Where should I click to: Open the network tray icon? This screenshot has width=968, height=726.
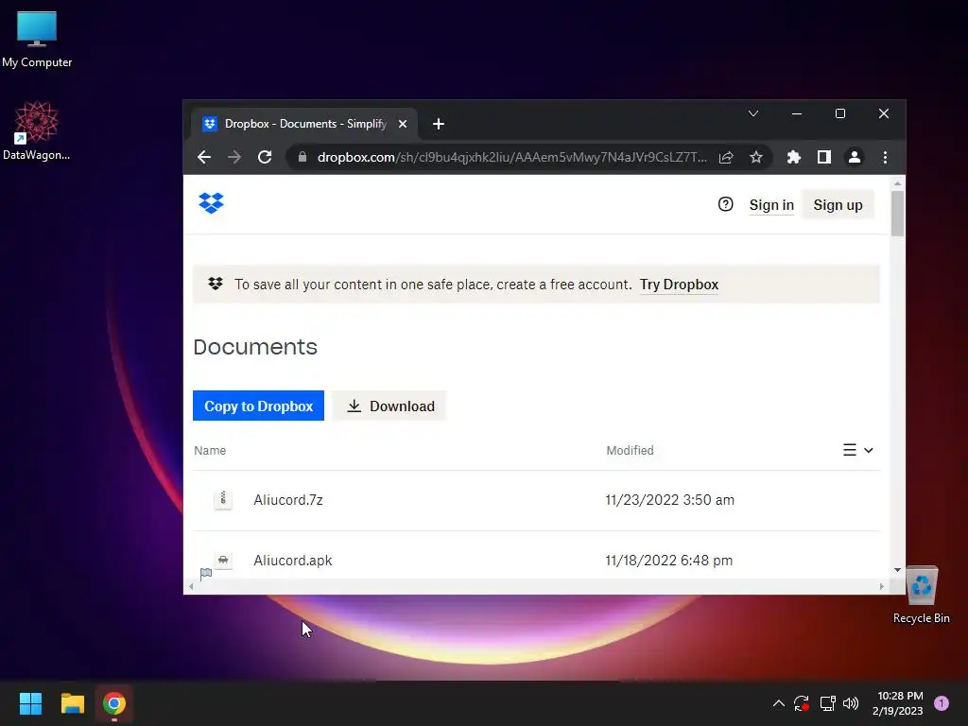[827, 703]
